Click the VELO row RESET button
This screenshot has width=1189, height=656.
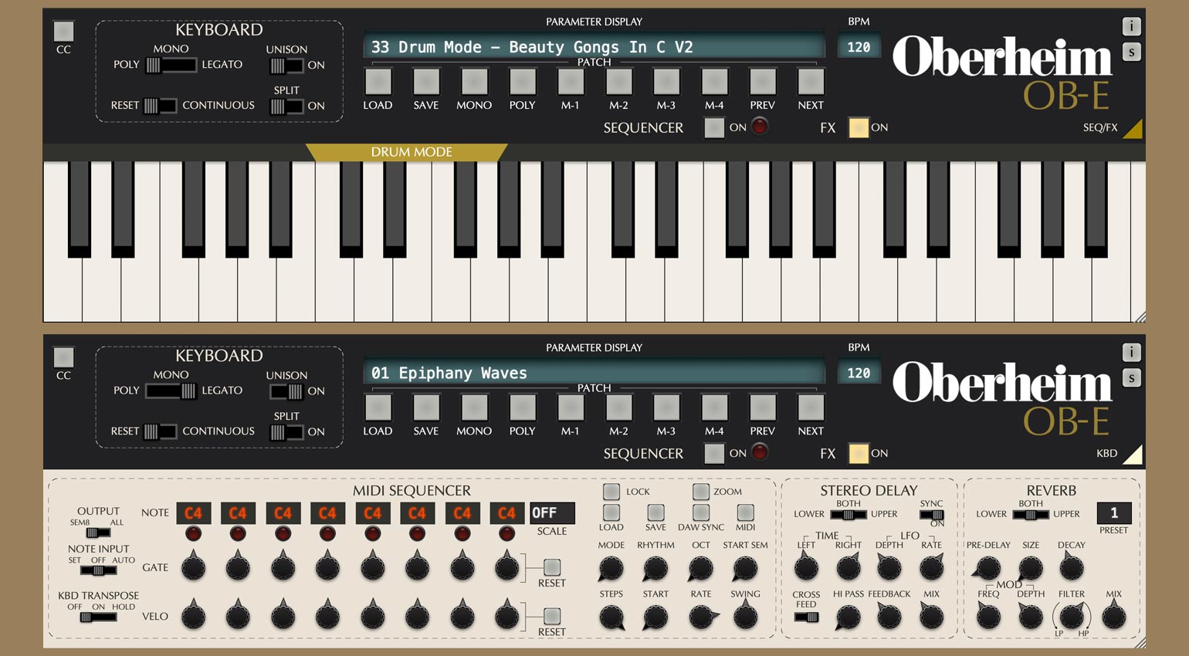pyautogui.click(x=551, y=616)
